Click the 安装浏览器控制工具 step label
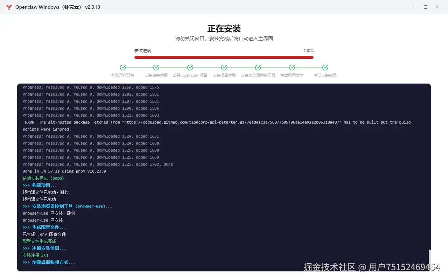This screenshot has height=280, width=448. 258,75
